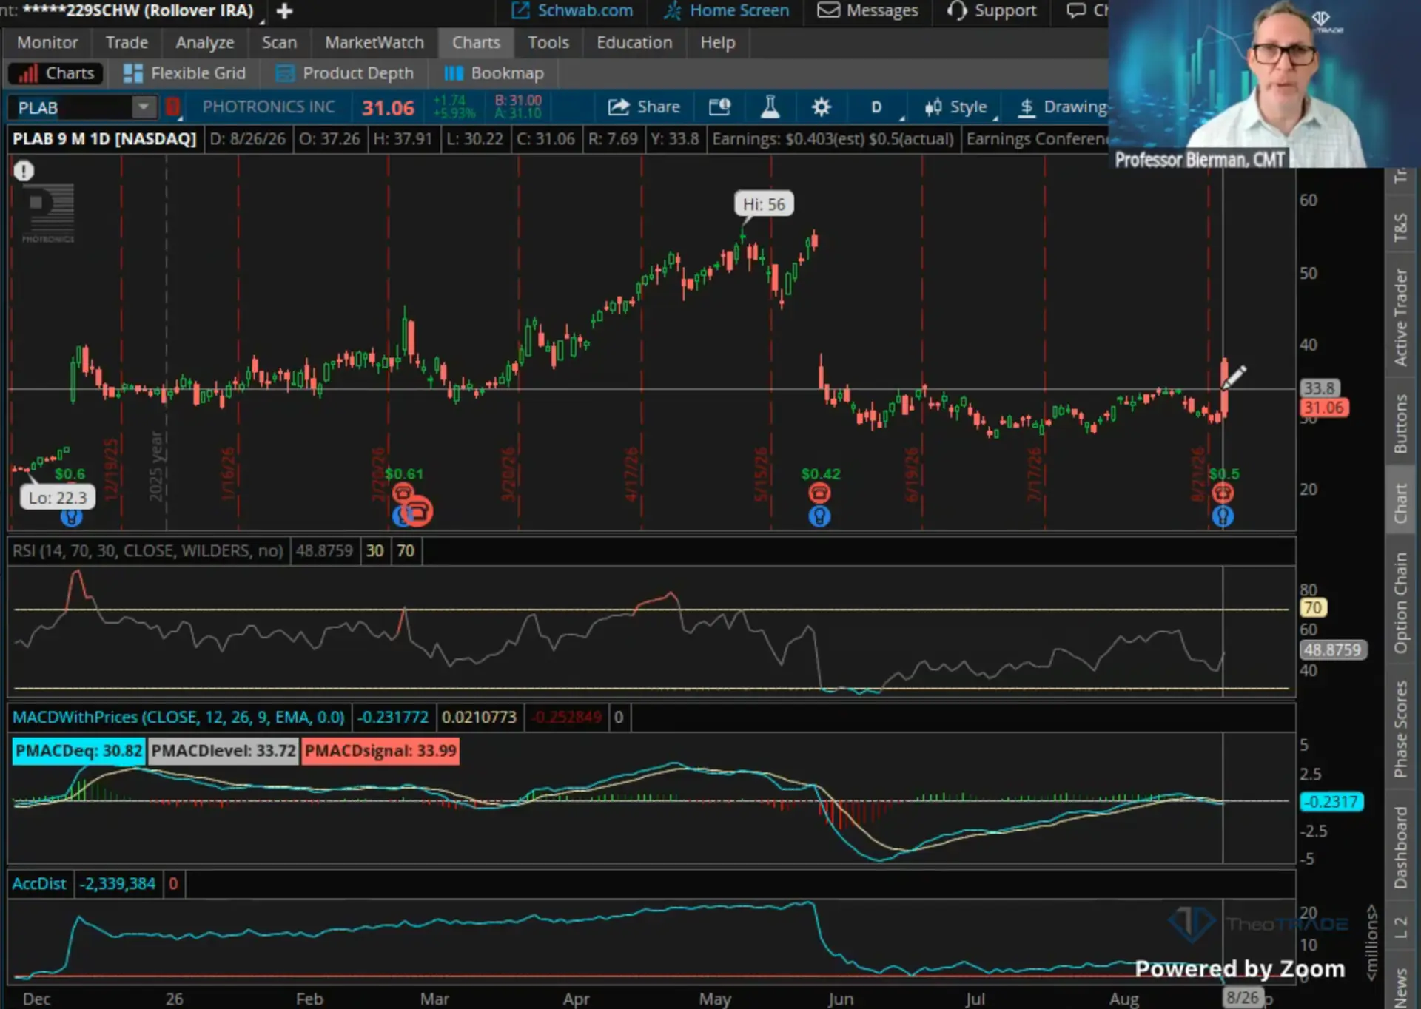Click the MACDWithPrices study title
The image size is (1421, 1009).
click(178, 718)
